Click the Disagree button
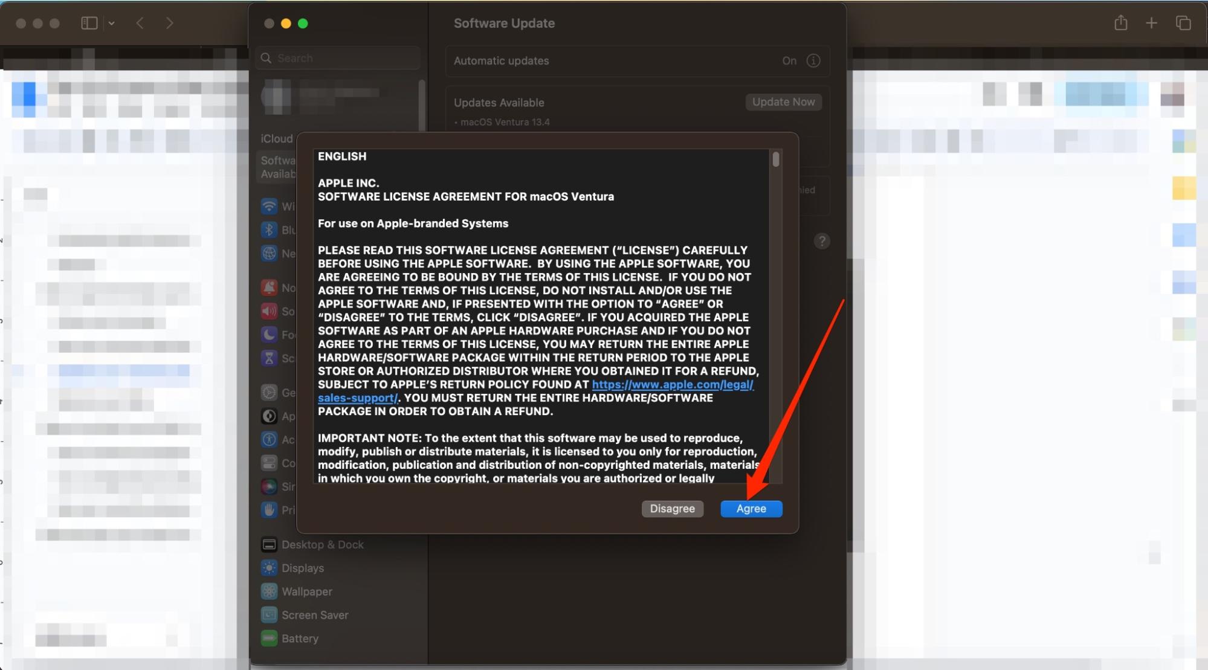The image size is (1208, 670). click(x=672, y=509)
